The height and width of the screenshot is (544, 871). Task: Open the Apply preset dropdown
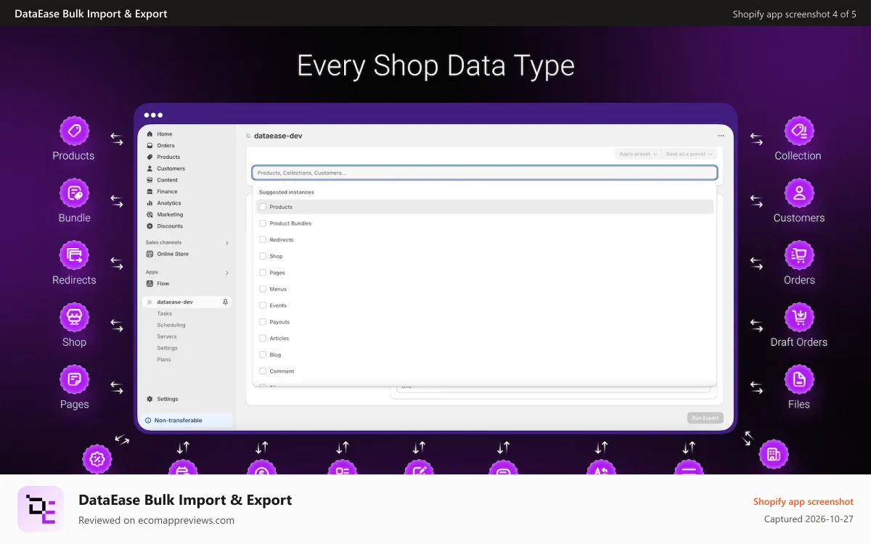point(637,154)
